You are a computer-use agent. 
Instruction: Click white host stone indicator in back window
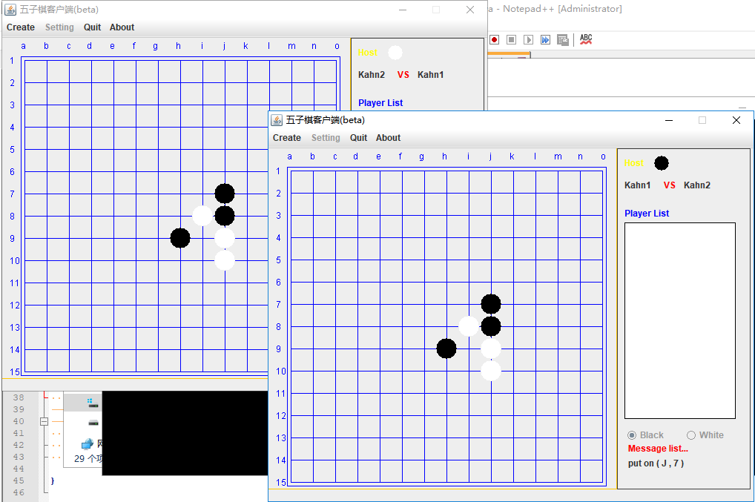(395, 53)
